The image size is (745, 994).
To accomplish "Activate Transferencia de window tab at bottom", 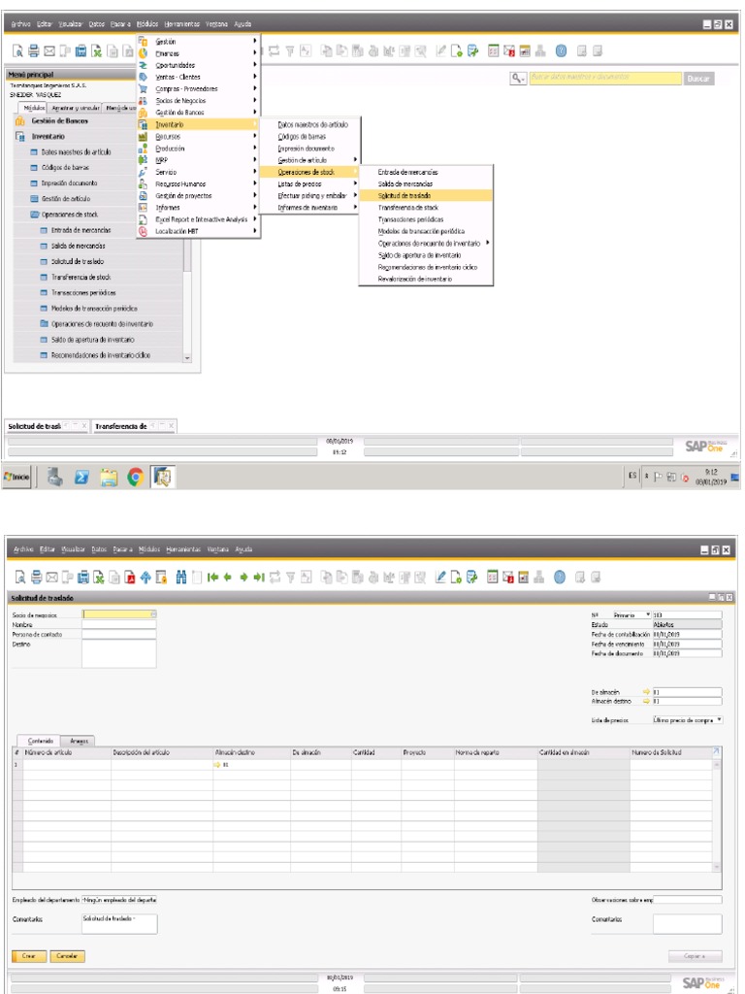I will [x=120, y=427].
